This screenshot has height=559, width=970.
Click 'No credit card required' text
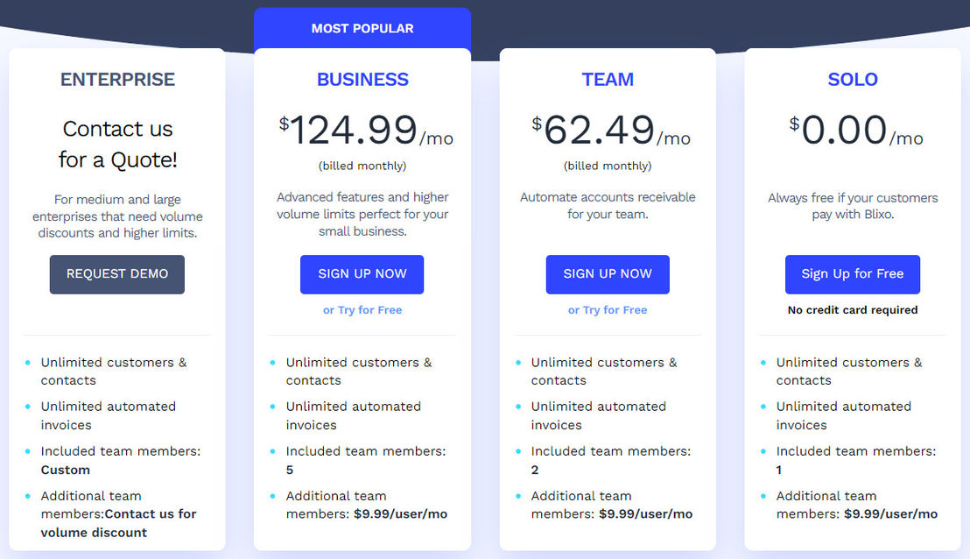(x=853, y=310)
